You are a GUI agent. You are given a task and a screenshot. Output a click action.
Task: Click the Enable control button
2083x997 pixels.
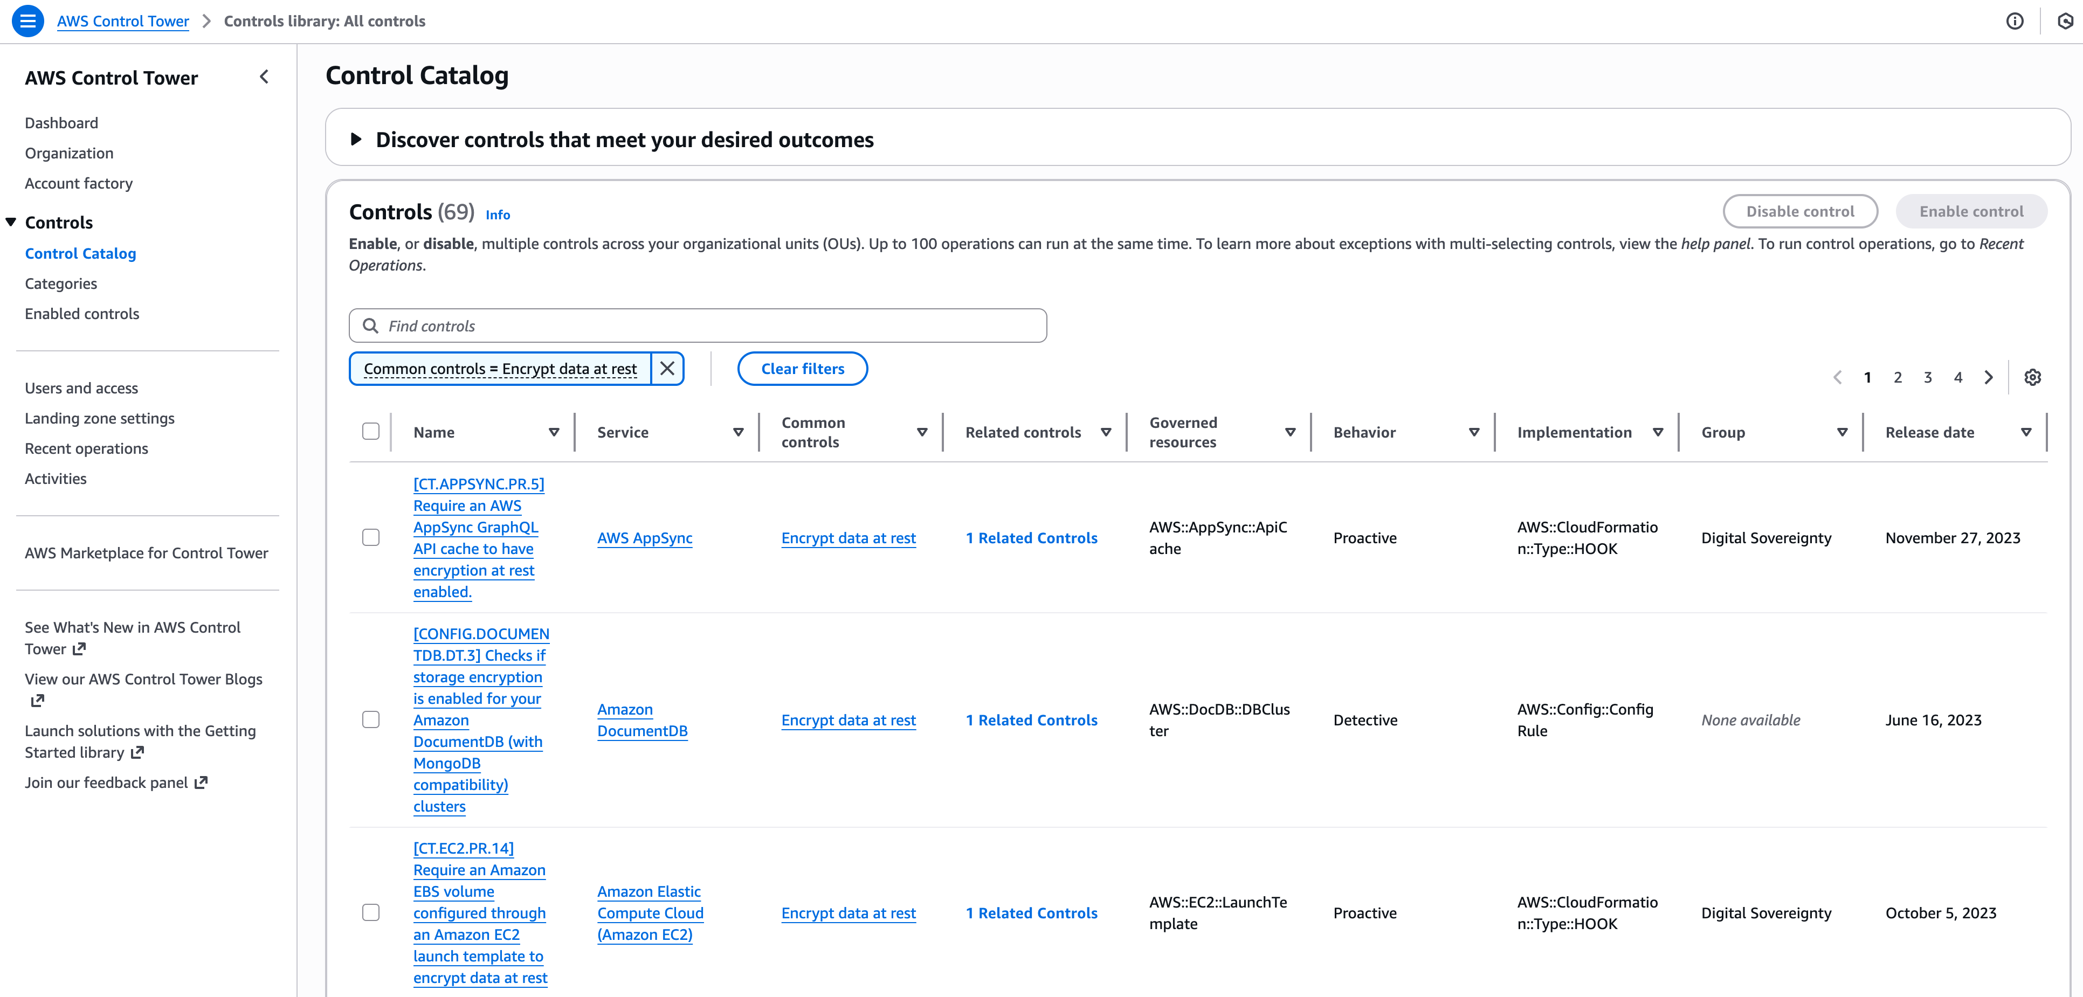click(x=1971, y=211)
